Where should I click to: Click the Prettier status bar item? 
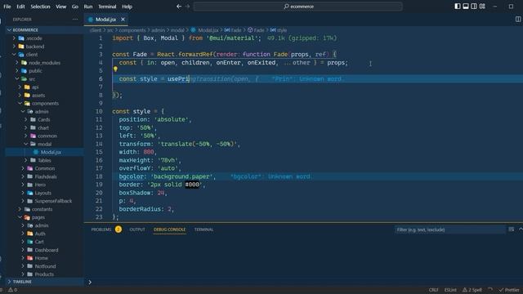pyautogui.click(x=509, y=290)
